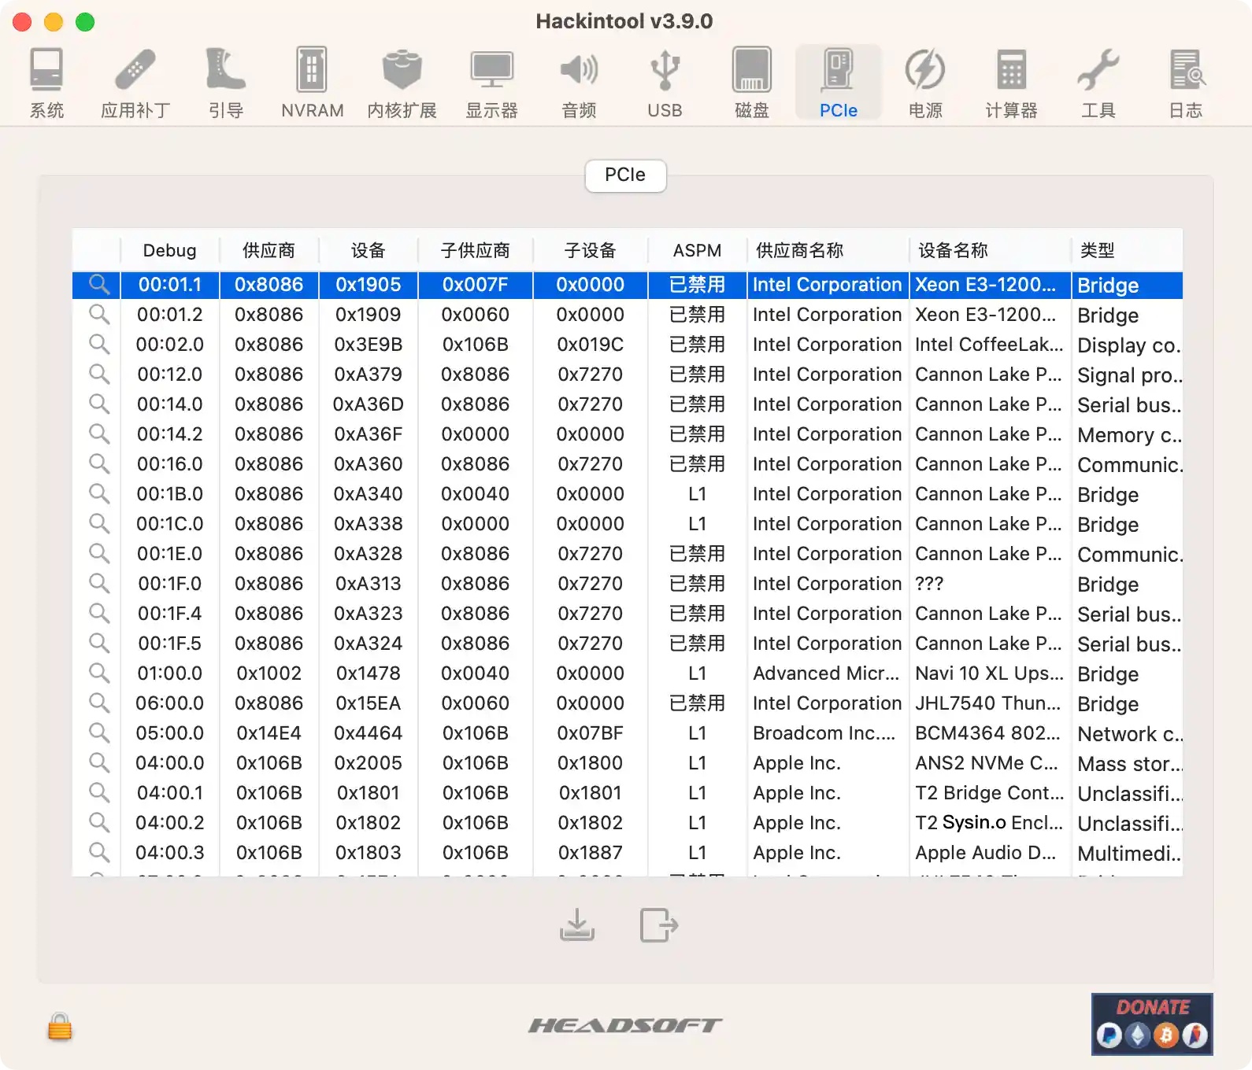Click magnifier icon for device 00:01.1
Image resolution: width=1252 pixels, height=1070 pixels.
[x=99, y=284]
